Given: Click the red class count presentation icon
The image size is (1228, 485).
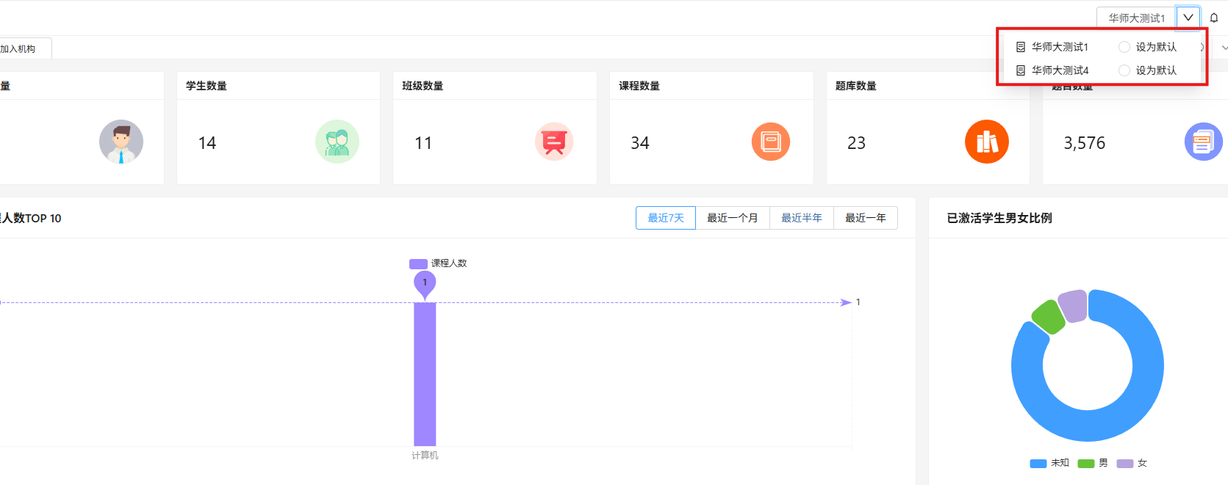Looking at the screenshot, I should [x=553, y=142].
